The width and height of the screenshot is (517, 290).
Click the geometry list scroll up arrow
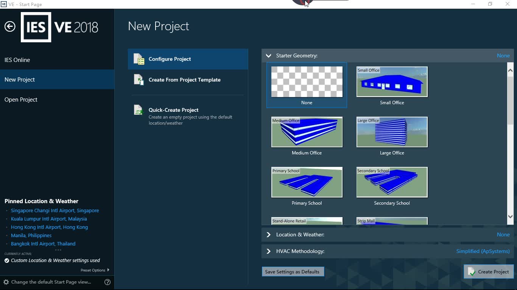point(510,70)
